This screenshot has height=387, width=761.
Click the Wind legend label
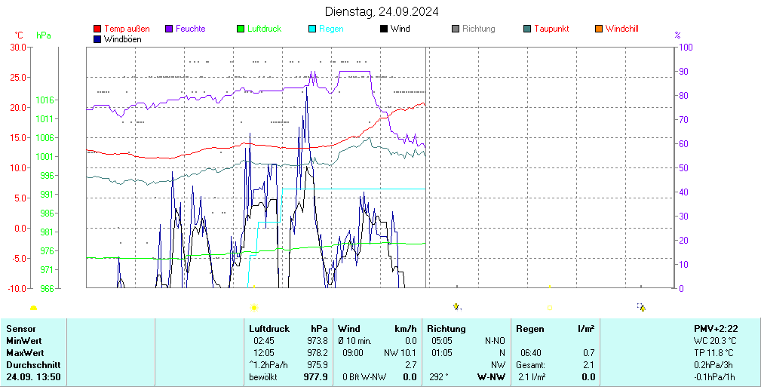[400, 29]
